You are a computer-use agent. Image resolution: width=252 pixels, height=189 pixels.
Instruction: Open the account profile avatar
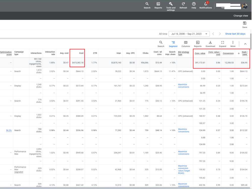pos(245,6)
